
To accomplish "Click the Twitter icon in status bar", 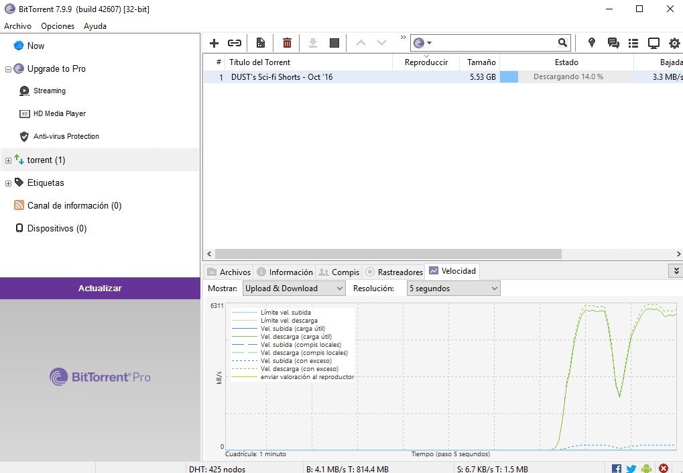I will point(631,469).
